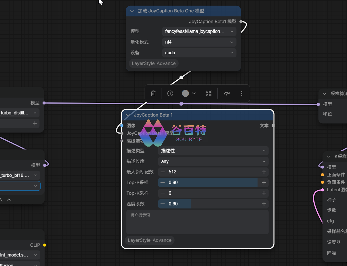Collapse the 采样算法 node
Screen dimensions: 347x266
coord(325,94)
